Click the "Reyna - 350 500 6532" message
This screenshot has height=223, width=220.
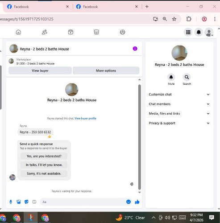pos(35,132)
